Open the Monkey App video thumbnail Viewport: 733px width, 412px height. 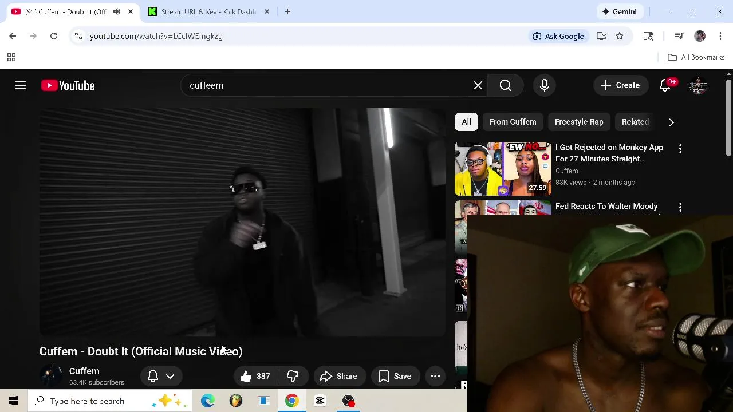coord(503,169)
